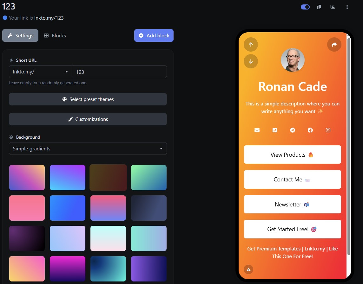This screenshot has height=284, width=363.
Task: Click the copy link icon in the header
Action: click(319, 7)
